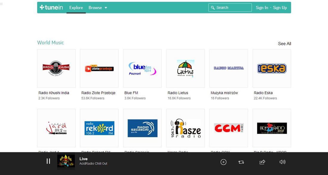Open the Radio Szczecin logo tile
The image size is (328, 175).
[143, 128]
